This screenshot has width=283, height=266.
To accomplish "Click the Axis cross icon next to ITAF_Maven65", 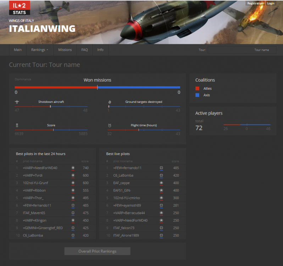I will click(x=73, y=213).
